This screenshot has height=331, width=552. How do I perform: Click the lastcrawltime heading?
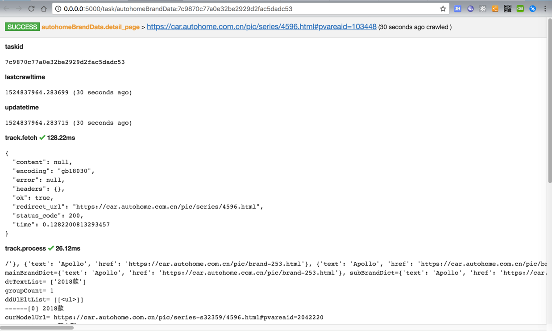point(25,77)
